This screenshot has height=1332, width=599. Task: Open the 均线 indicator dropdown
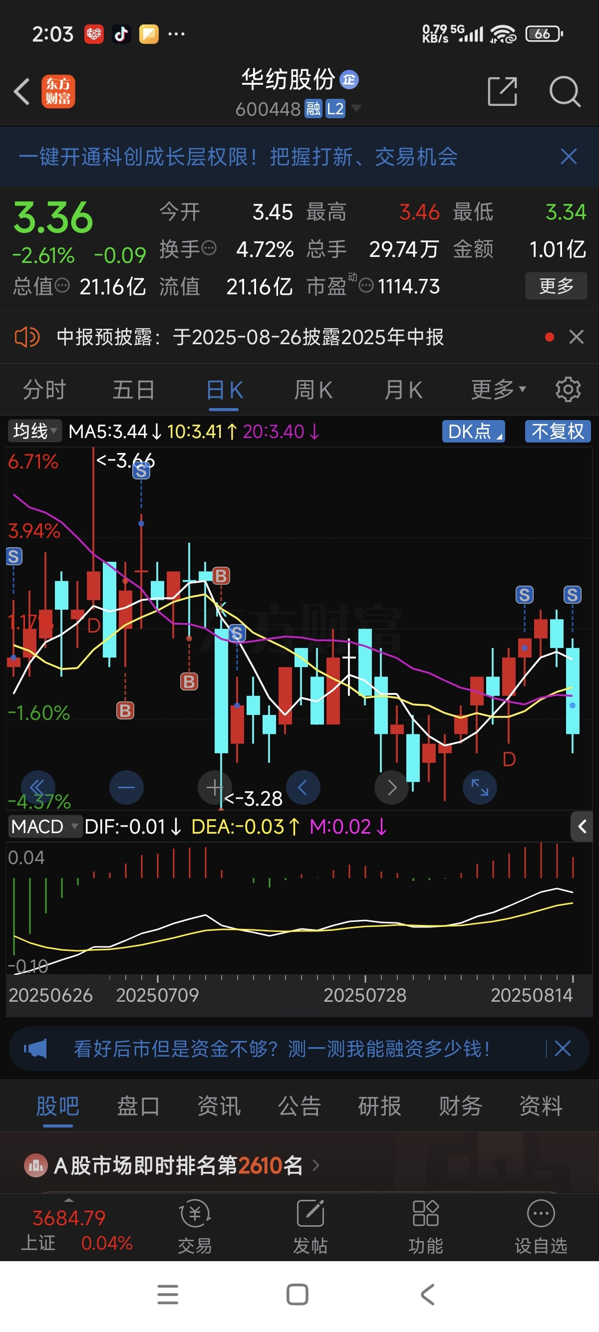tap(34, 431)
